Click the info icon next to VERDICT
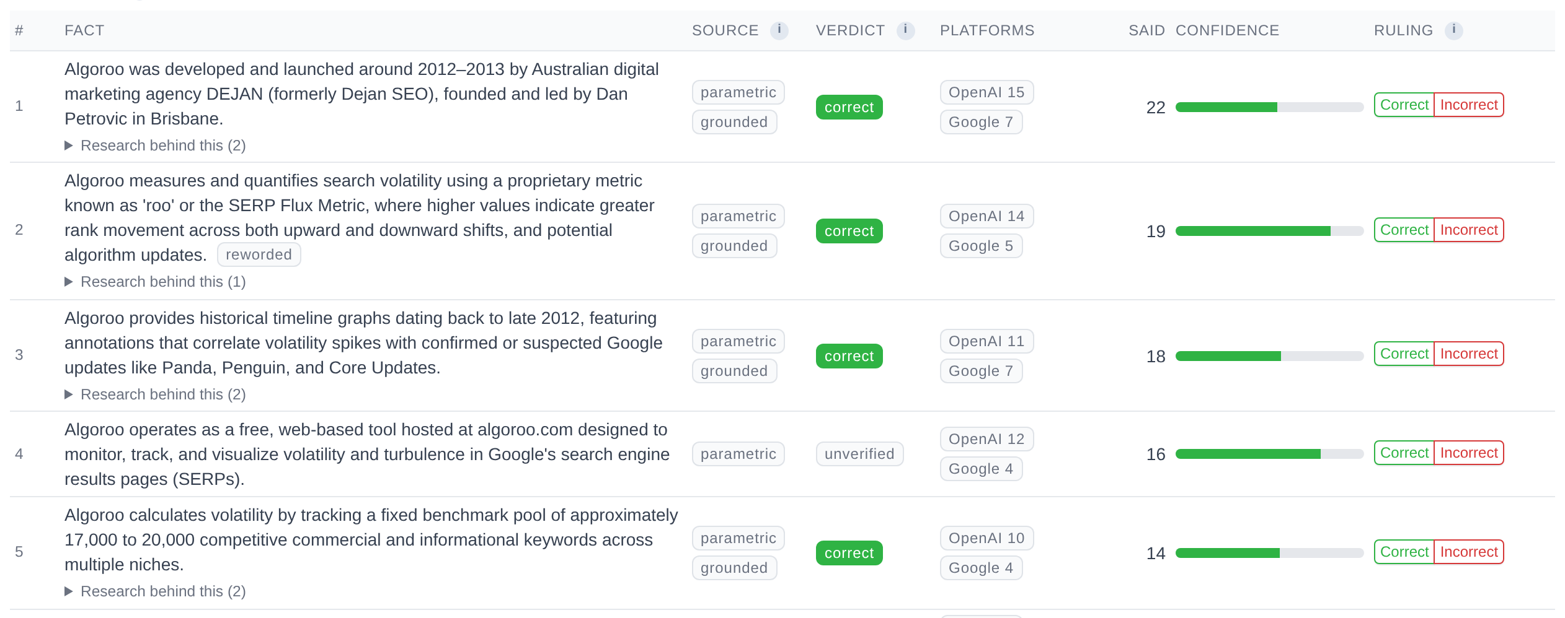This screenshot has width=1565, height=618. (x=905, y=30)
